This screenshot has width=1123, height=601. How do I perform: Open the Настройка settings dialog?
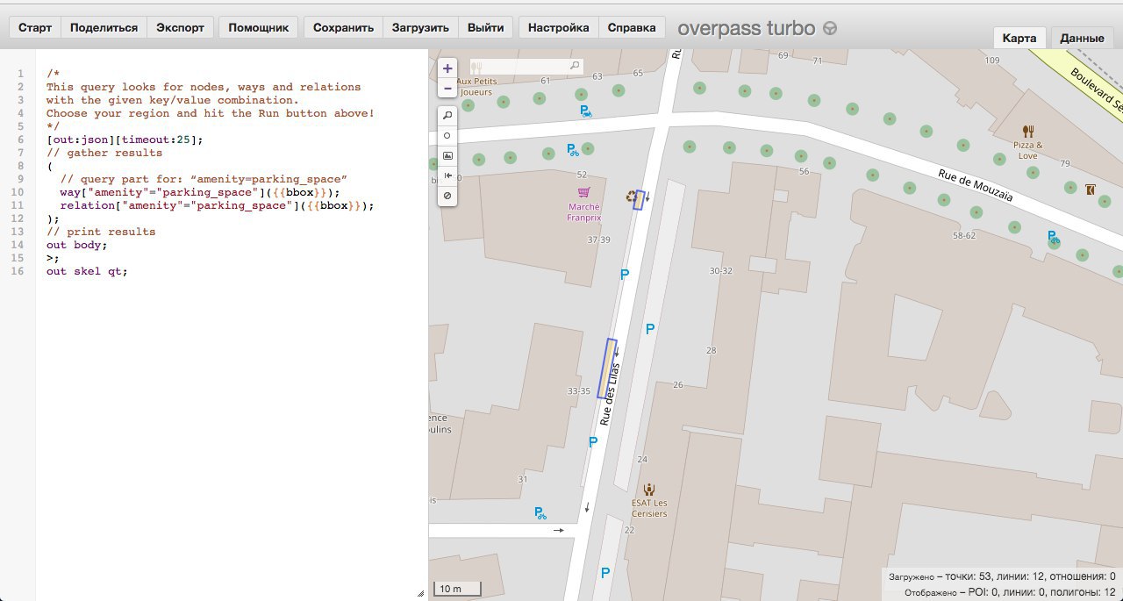tap(558, 27)
